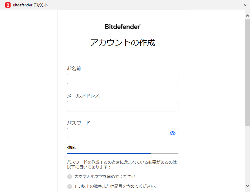Click the お名前 label

coord(74,68)
